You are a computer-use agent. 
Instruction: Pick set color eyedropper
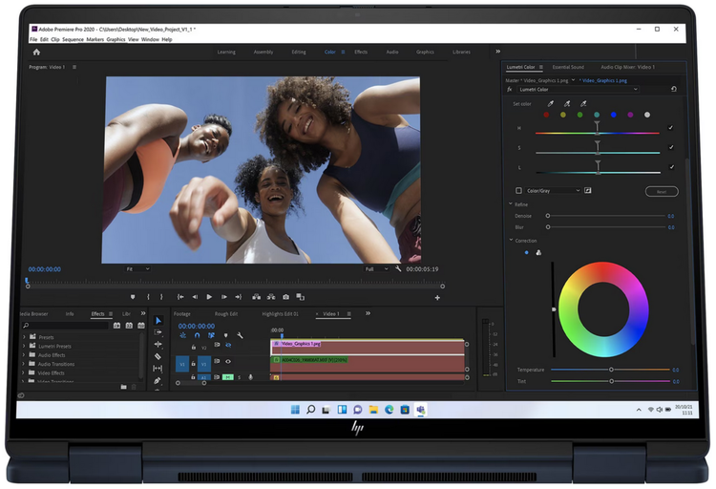(551, 104)
